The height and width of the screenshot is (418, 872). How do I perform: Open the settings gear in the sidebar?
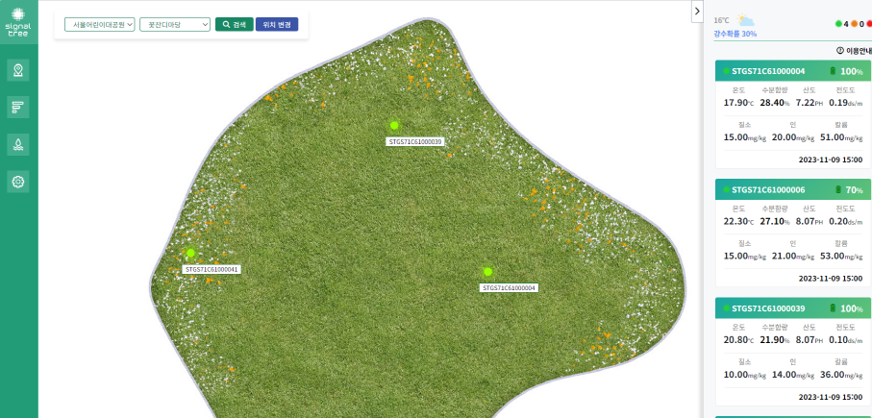coord(18,182)
